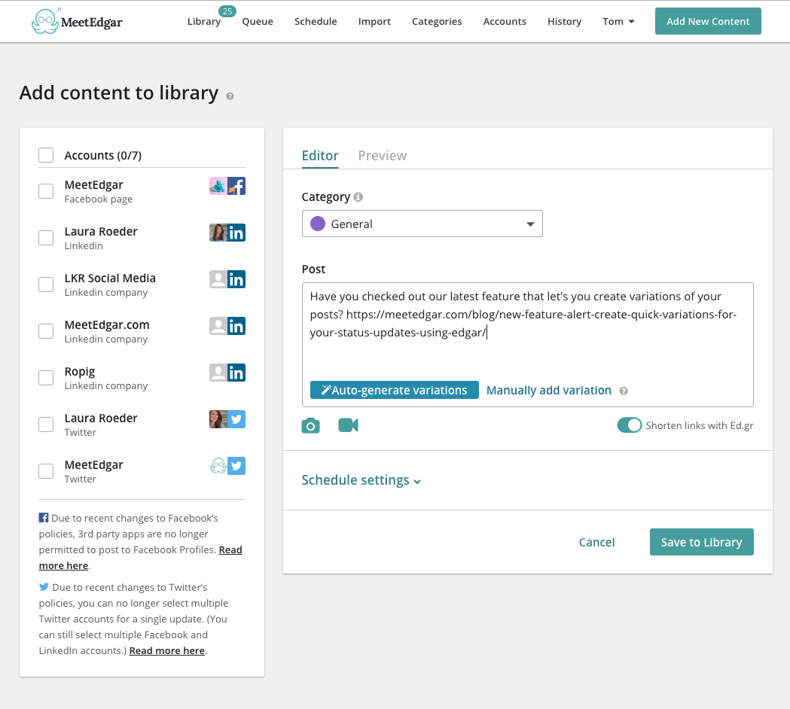The height and width of the screenshot is (709, 790).
Task: Open the General category dropdown
Action: pyautogui.click(x=422, y=224)
